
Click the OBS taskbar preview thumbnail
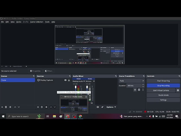[x=74, y=106]
